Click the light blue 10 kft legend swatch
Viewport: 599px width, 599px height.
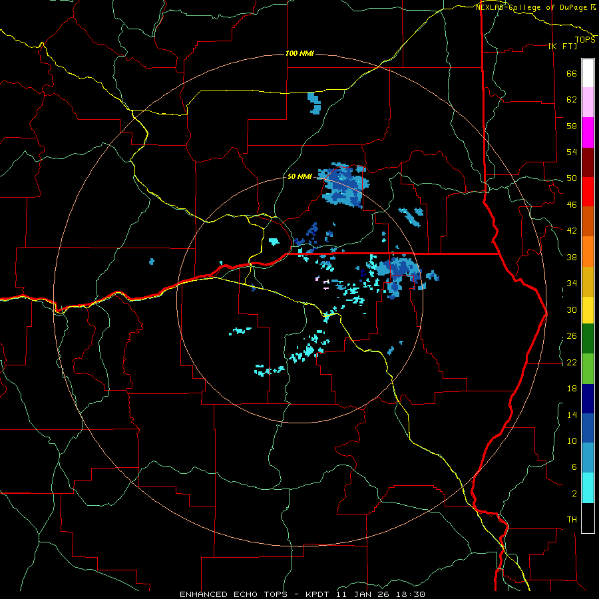pyautogui.click(x=588, y=458)
